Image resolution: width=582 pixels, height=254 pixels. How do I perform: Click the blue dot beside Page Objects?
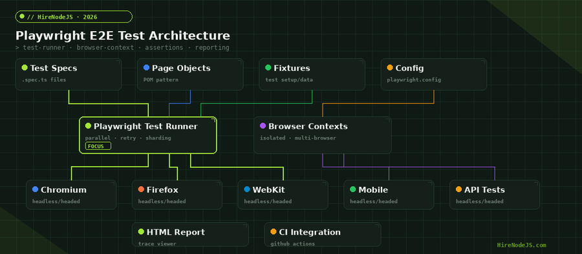tap(146, 67)
